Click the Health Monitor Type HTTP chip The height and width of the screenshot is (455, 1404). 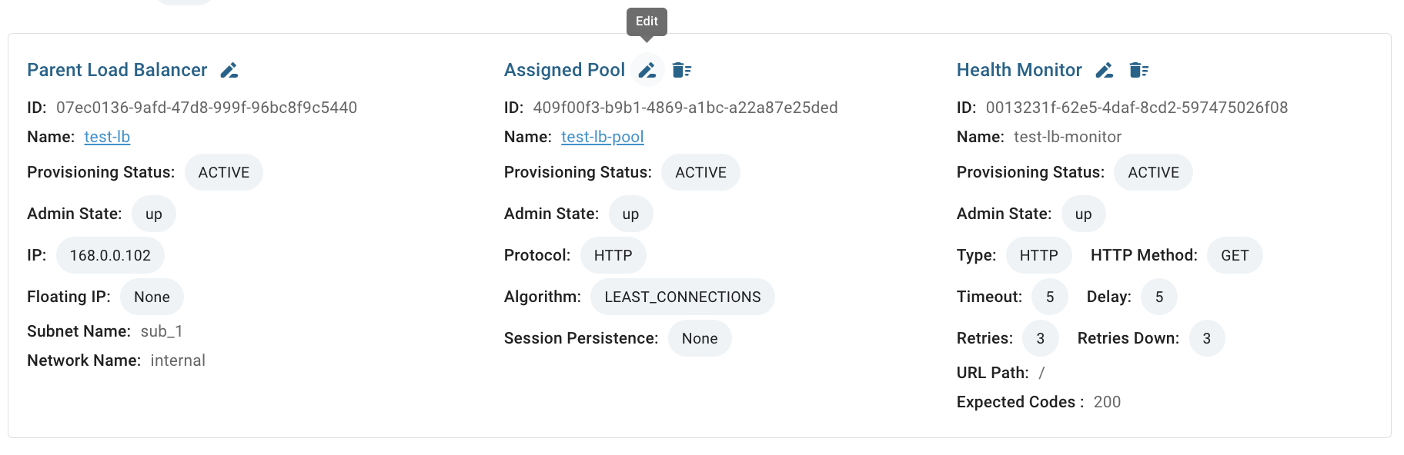1039,255
